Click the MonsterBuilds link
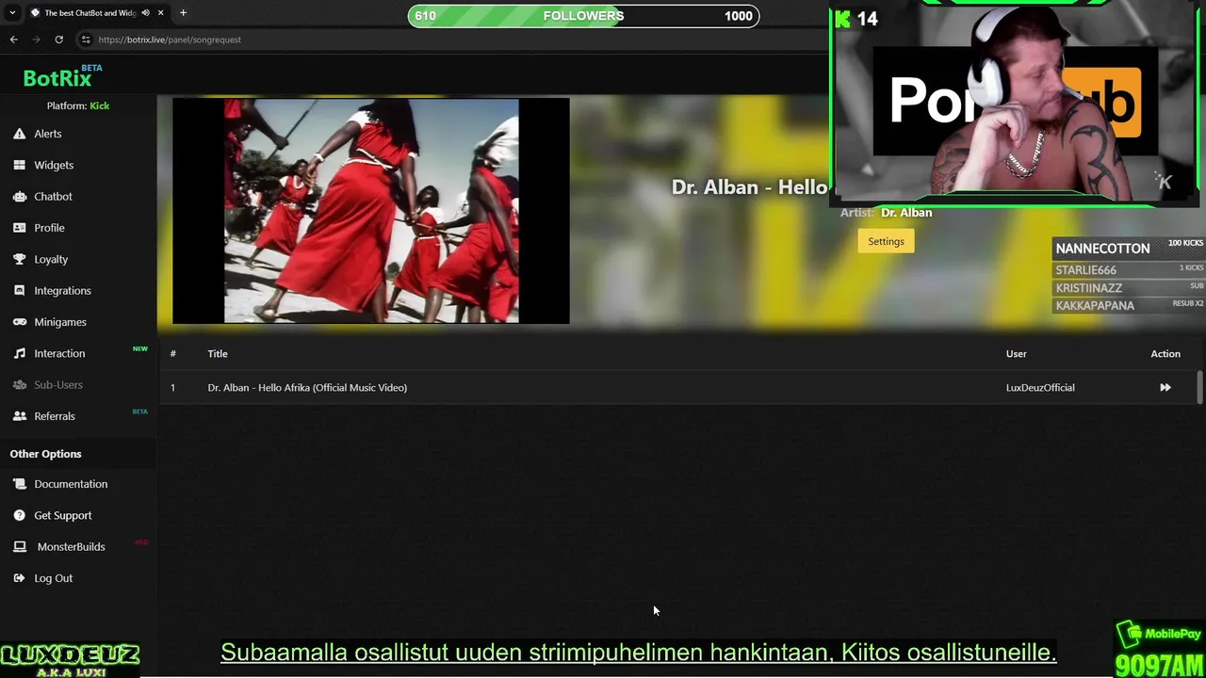 pos(71,547)
